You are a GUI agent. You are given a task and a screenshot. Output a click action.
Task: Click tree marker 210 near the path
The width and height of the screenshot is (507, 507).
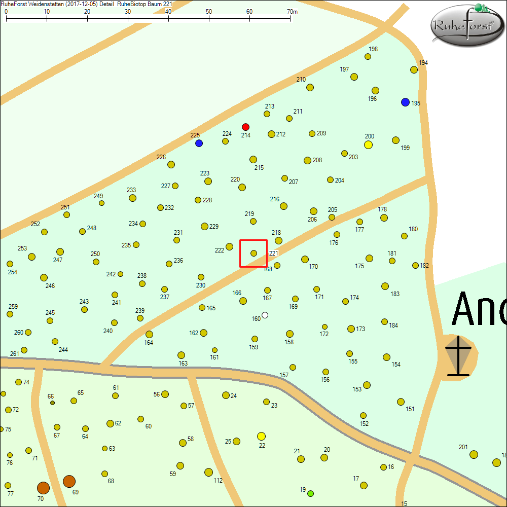[x=310, y=88]
